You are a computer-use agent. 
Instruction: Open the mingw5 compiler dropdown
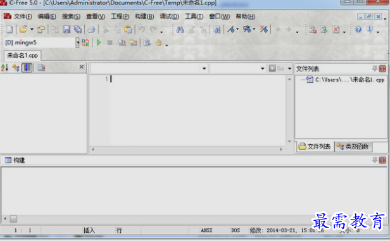coord(78,42)
